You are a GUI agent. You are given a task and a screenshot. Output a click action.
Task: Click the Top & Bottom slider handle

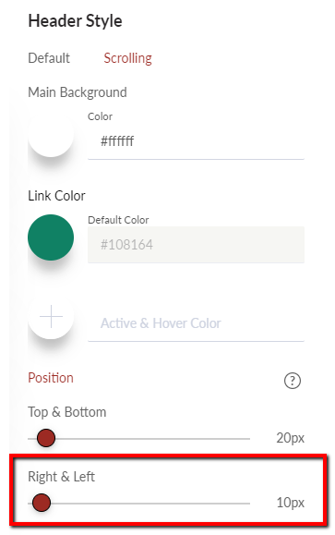coord(46,438)
